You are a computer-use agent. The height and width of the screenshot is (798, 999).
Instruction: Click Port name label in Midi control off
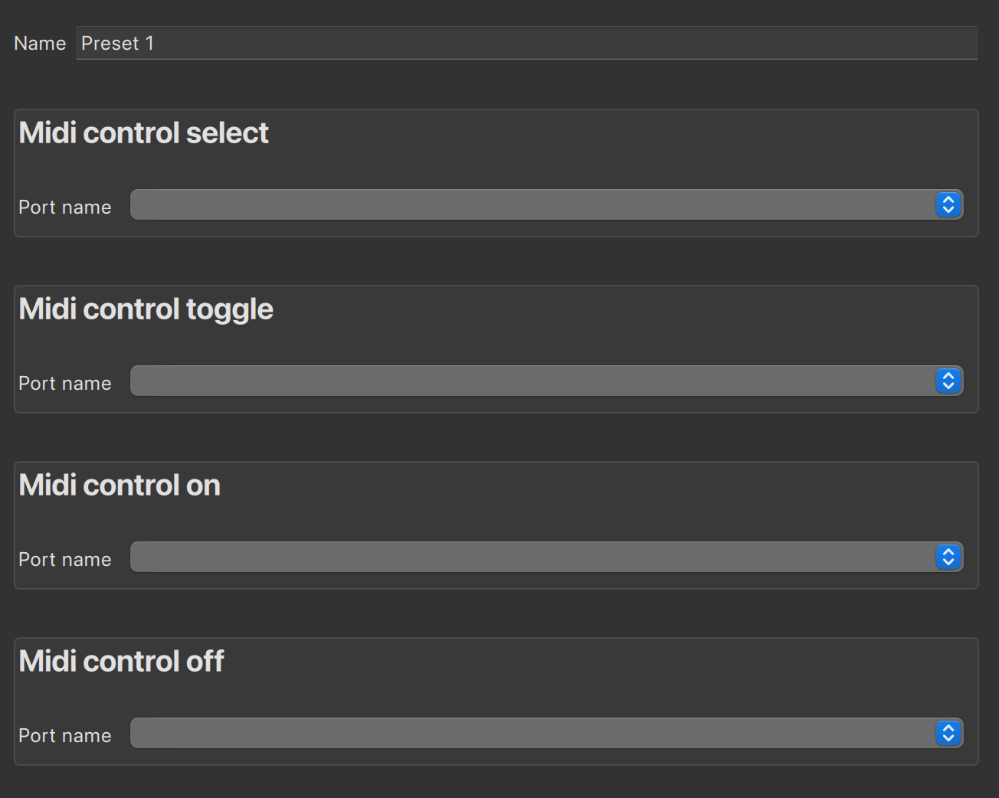click(x=65, y=736)
